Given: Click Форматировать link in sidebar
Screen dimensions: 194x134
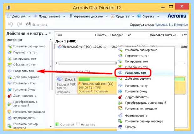Looking at the screenshot, I should point(24,118).
